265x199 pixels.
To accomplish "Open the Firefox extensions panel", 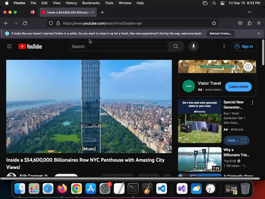I will pyautogui.click(x=249, y=23).
